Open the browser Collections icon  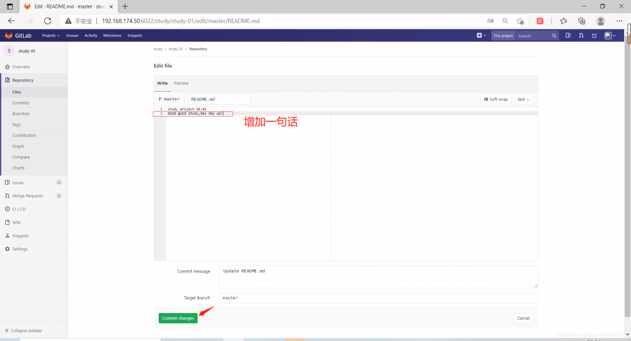(582, 21)
